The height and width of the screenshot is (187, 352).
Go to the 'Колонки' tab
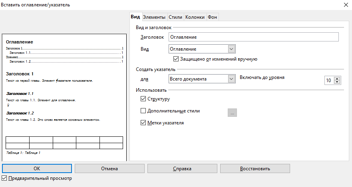pyautogui.click(x=195, y=17)
